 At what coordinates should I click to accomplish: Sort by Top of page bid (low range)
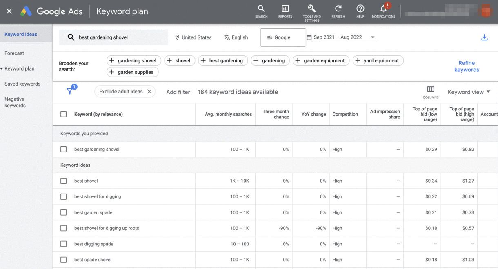pyautogui.click(x=425, y=114)
